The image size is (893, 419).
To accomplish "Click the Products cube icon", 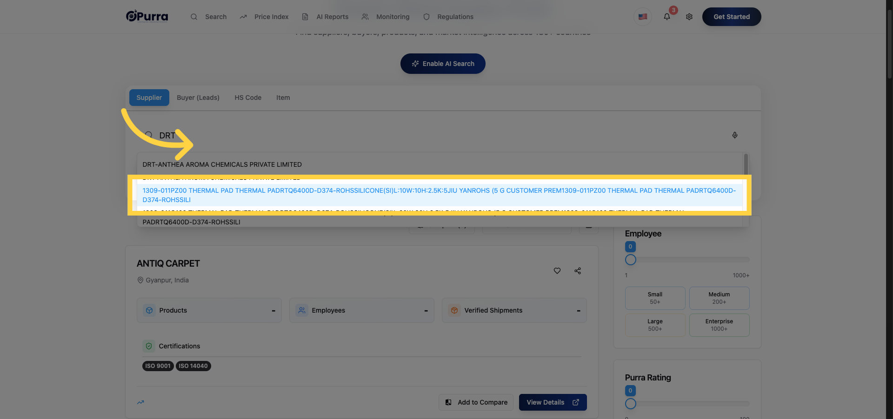I will click(149, 310).
